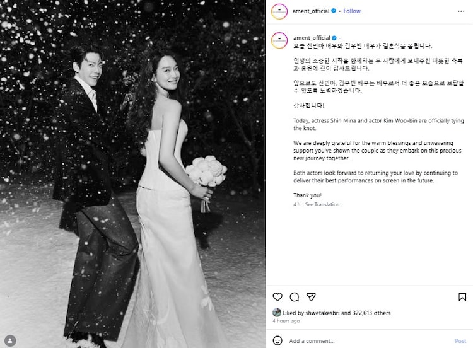473x348 pixels.
Task: Click the 4 hours ago timestamp
Action: click(286, 321)
